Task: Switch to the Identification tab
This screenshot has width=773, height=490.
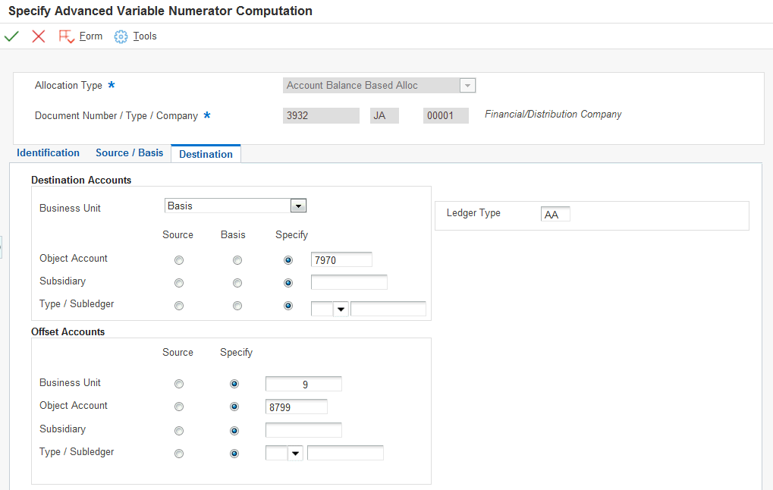Action: [48, 153]
